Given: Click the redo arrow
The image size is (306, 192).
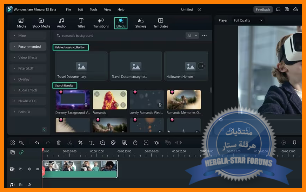Looking at the screenshot, I should click(48, 143).
